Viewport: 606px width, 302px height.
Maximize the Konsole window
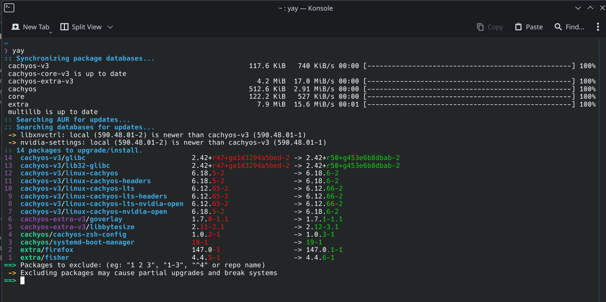pyautogui.click(x=590, y=8)
